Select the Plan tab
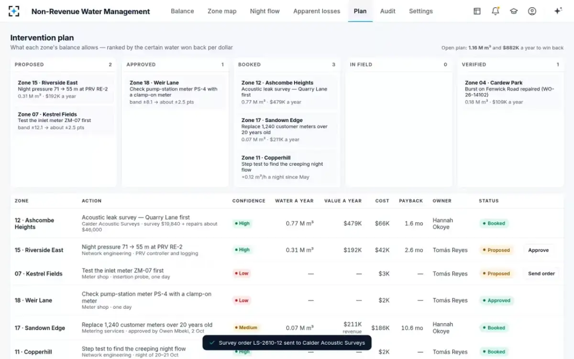The width and height of the screenshot is (574, 359). tap(360, 11)
